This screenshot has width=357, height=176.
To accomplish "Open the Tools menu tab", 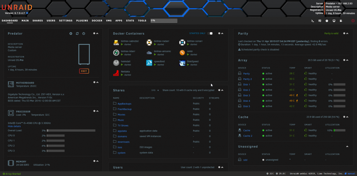I will (142, 20).
